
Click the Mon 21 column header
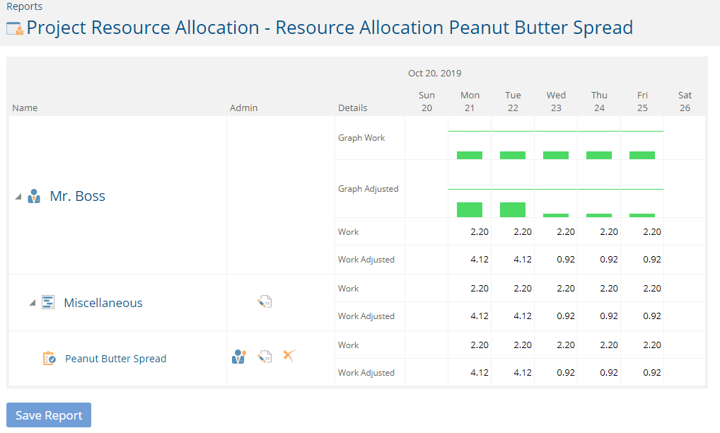[470, 101]
